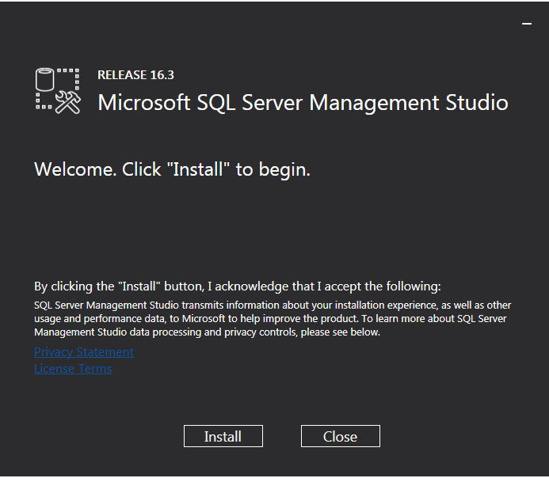This screenshot has width=549, height=478.
Task: Click the Microsoft SQL Server Management Studio title
Action: pyautogui.click(x=303, y=103)
